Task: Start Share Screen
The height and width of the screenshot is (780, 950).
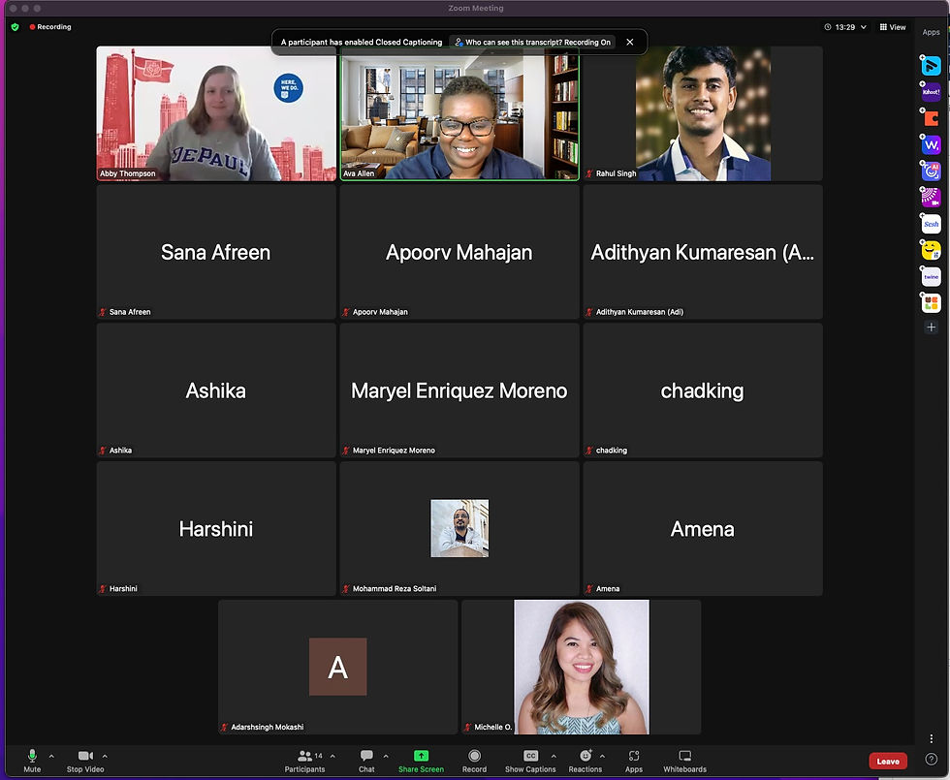Action: (421, 760)
